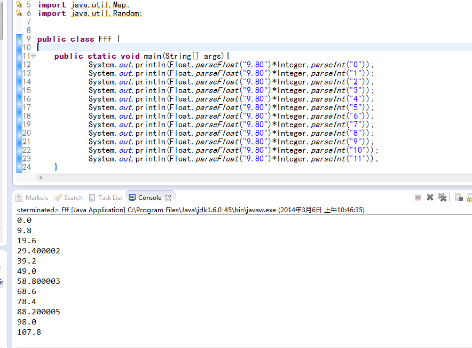Click line number 9 in the gutter

point(28,39)
